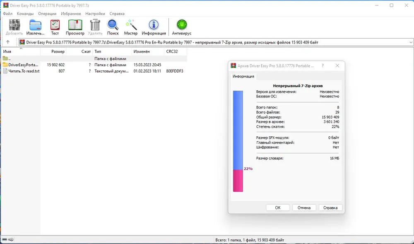This screenshot has height=244, width=414.
Task: Start the Antivirus (Антивирус) scan icon
Action: tap(182, 27)
